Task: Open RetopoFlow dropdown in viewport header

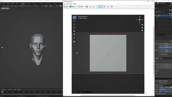Action: [25, 6]
